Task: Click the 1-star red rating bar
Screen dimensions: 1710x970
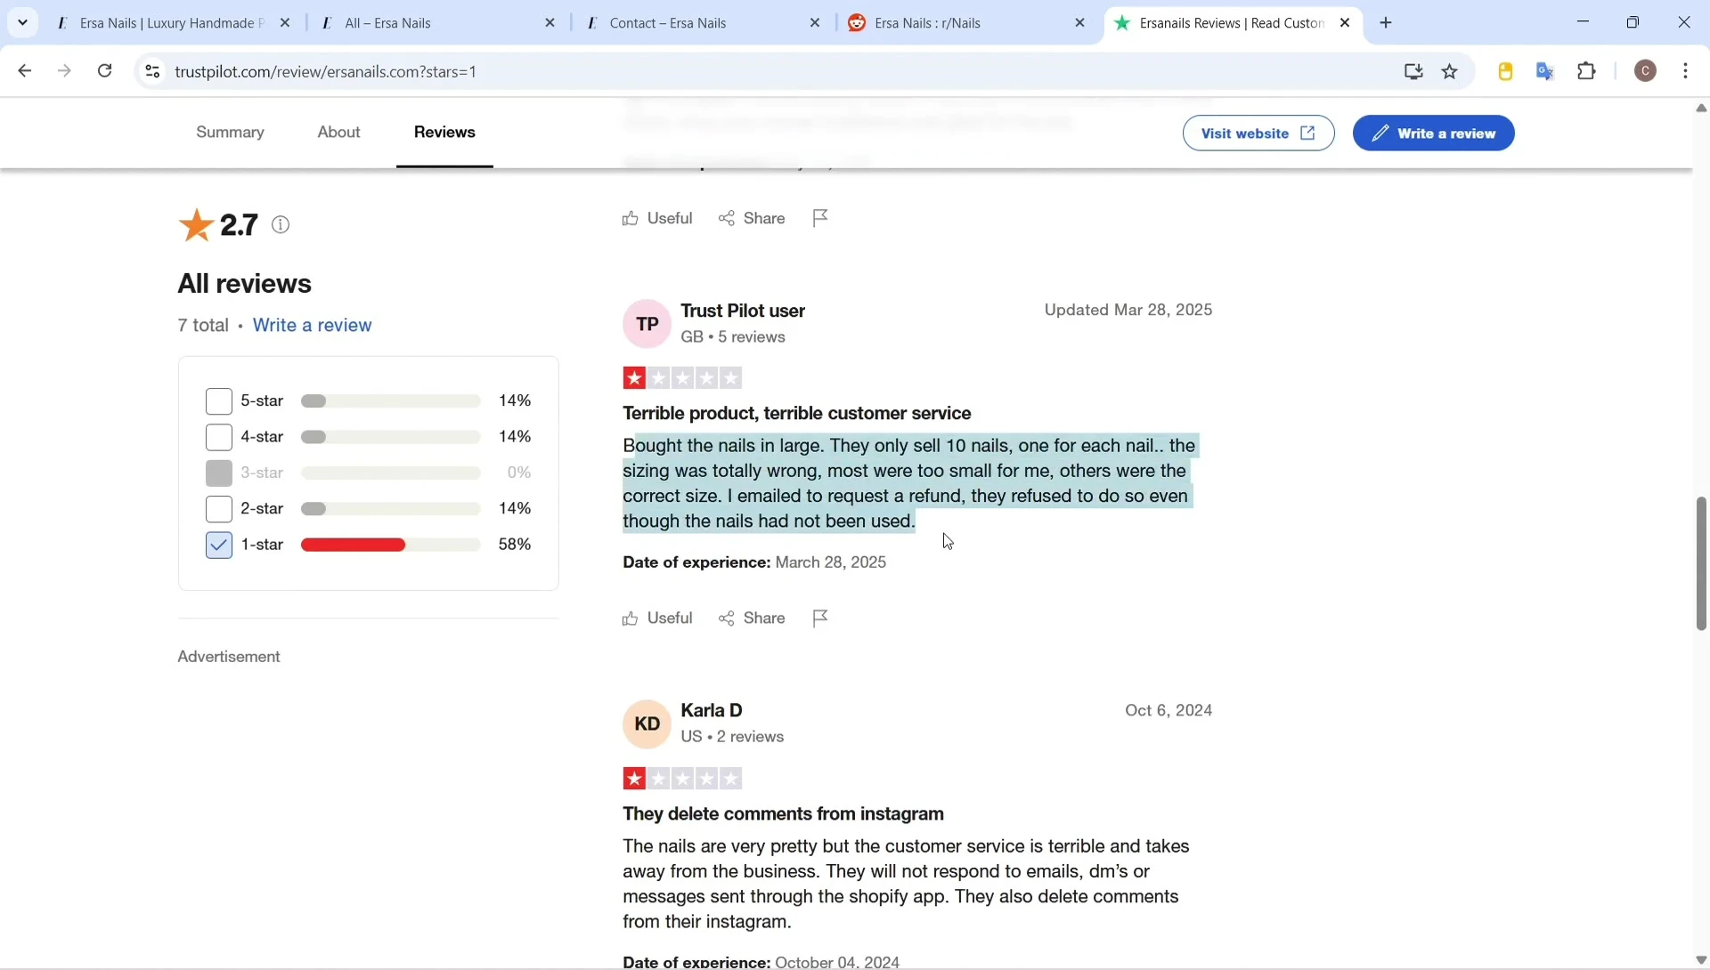Action: pyautogui.click(x=391, y=545)
